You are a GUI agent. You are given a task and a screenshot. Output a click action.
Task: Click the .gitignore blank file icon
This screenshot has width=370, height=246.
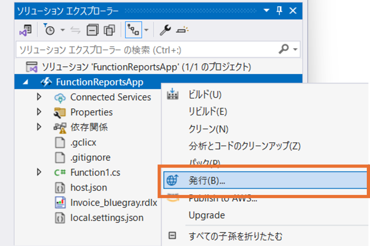click(60, 158)
